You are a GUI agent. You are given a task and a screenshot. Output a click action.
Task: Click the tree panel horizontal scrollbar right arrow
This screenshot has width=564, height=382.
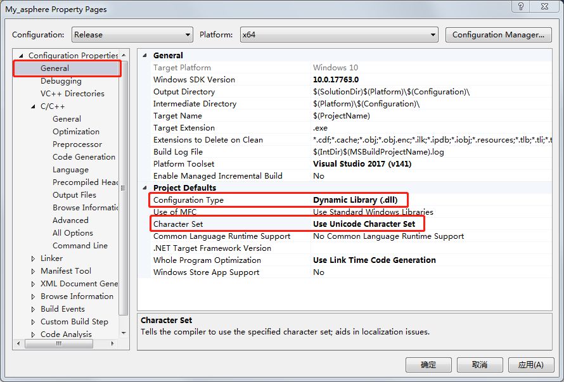(x=113, y=344)
